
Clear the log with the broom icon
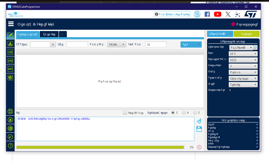199,121
